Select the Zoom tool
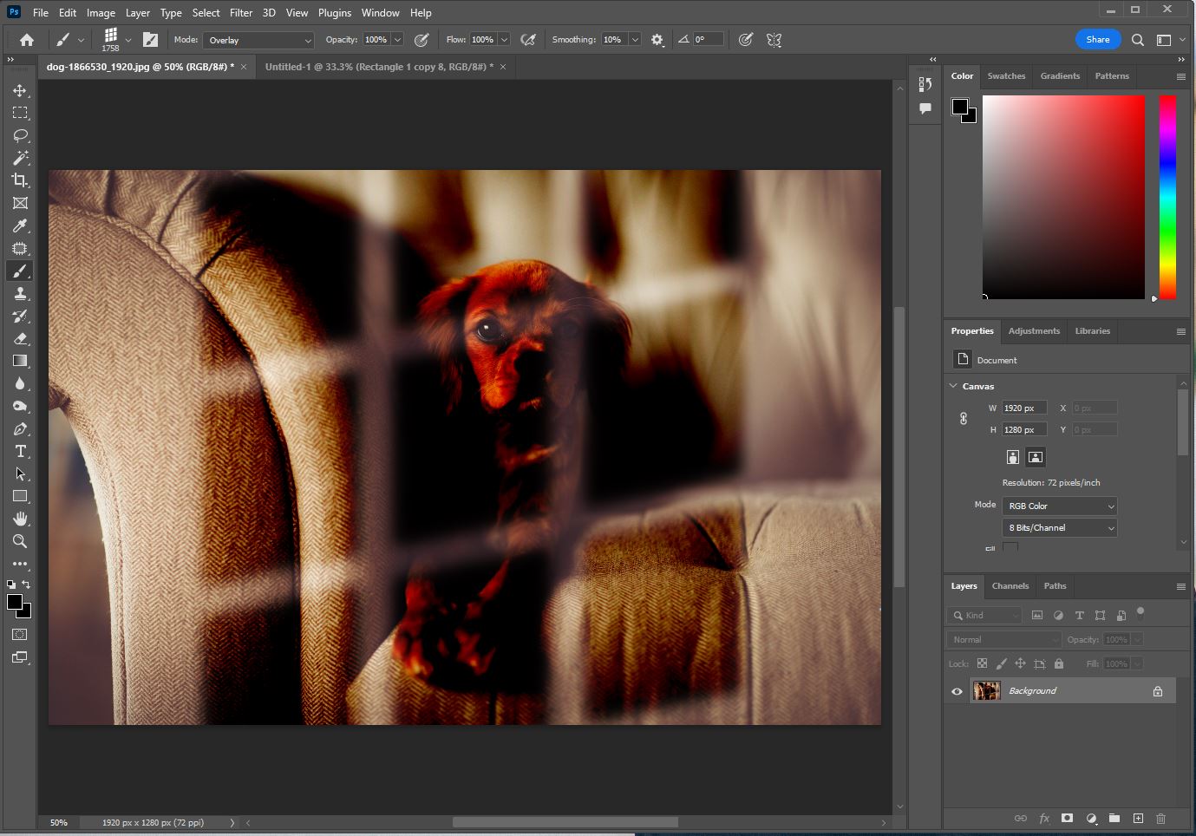Image resolution: width=1196 pixels, height=836 pixels. click(20, 541)
